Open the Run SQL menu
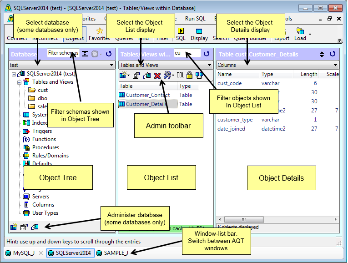This screenshot has width=348, height=263. click(x=195, y=19)
